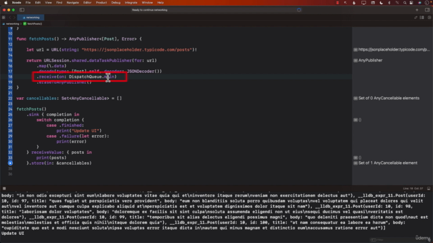Toggle the inspector panel at toolbar right
The width and height of the screenshot is (433, 243).
427,10
